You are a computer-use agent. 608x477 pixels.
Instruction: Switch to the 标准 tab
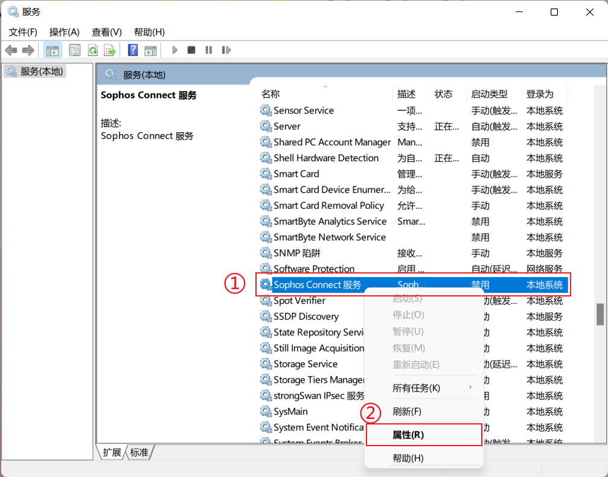point(139,452)
